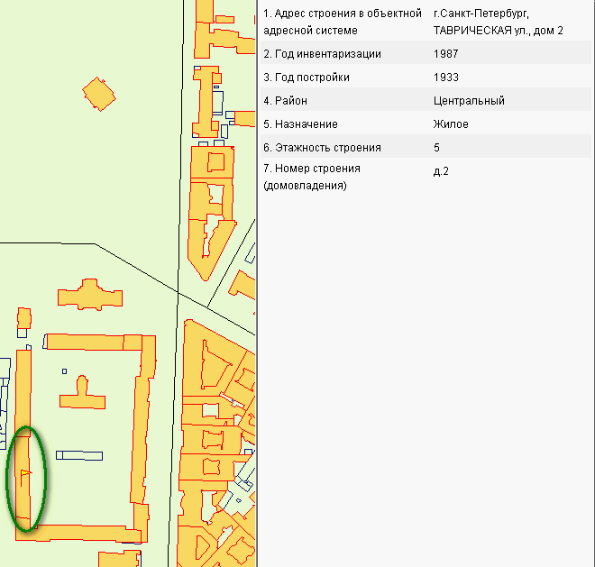Click the T-shaped building inside the courtyard
The width and height of the screenshot is (595, 567).
tap(82, 394)
